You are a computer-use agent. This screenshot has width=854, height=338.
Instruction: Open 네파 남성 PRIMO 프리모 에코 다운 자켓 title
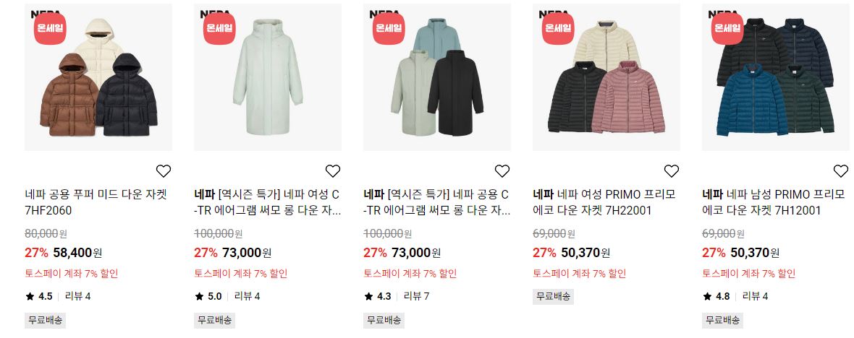pos(774,202)
